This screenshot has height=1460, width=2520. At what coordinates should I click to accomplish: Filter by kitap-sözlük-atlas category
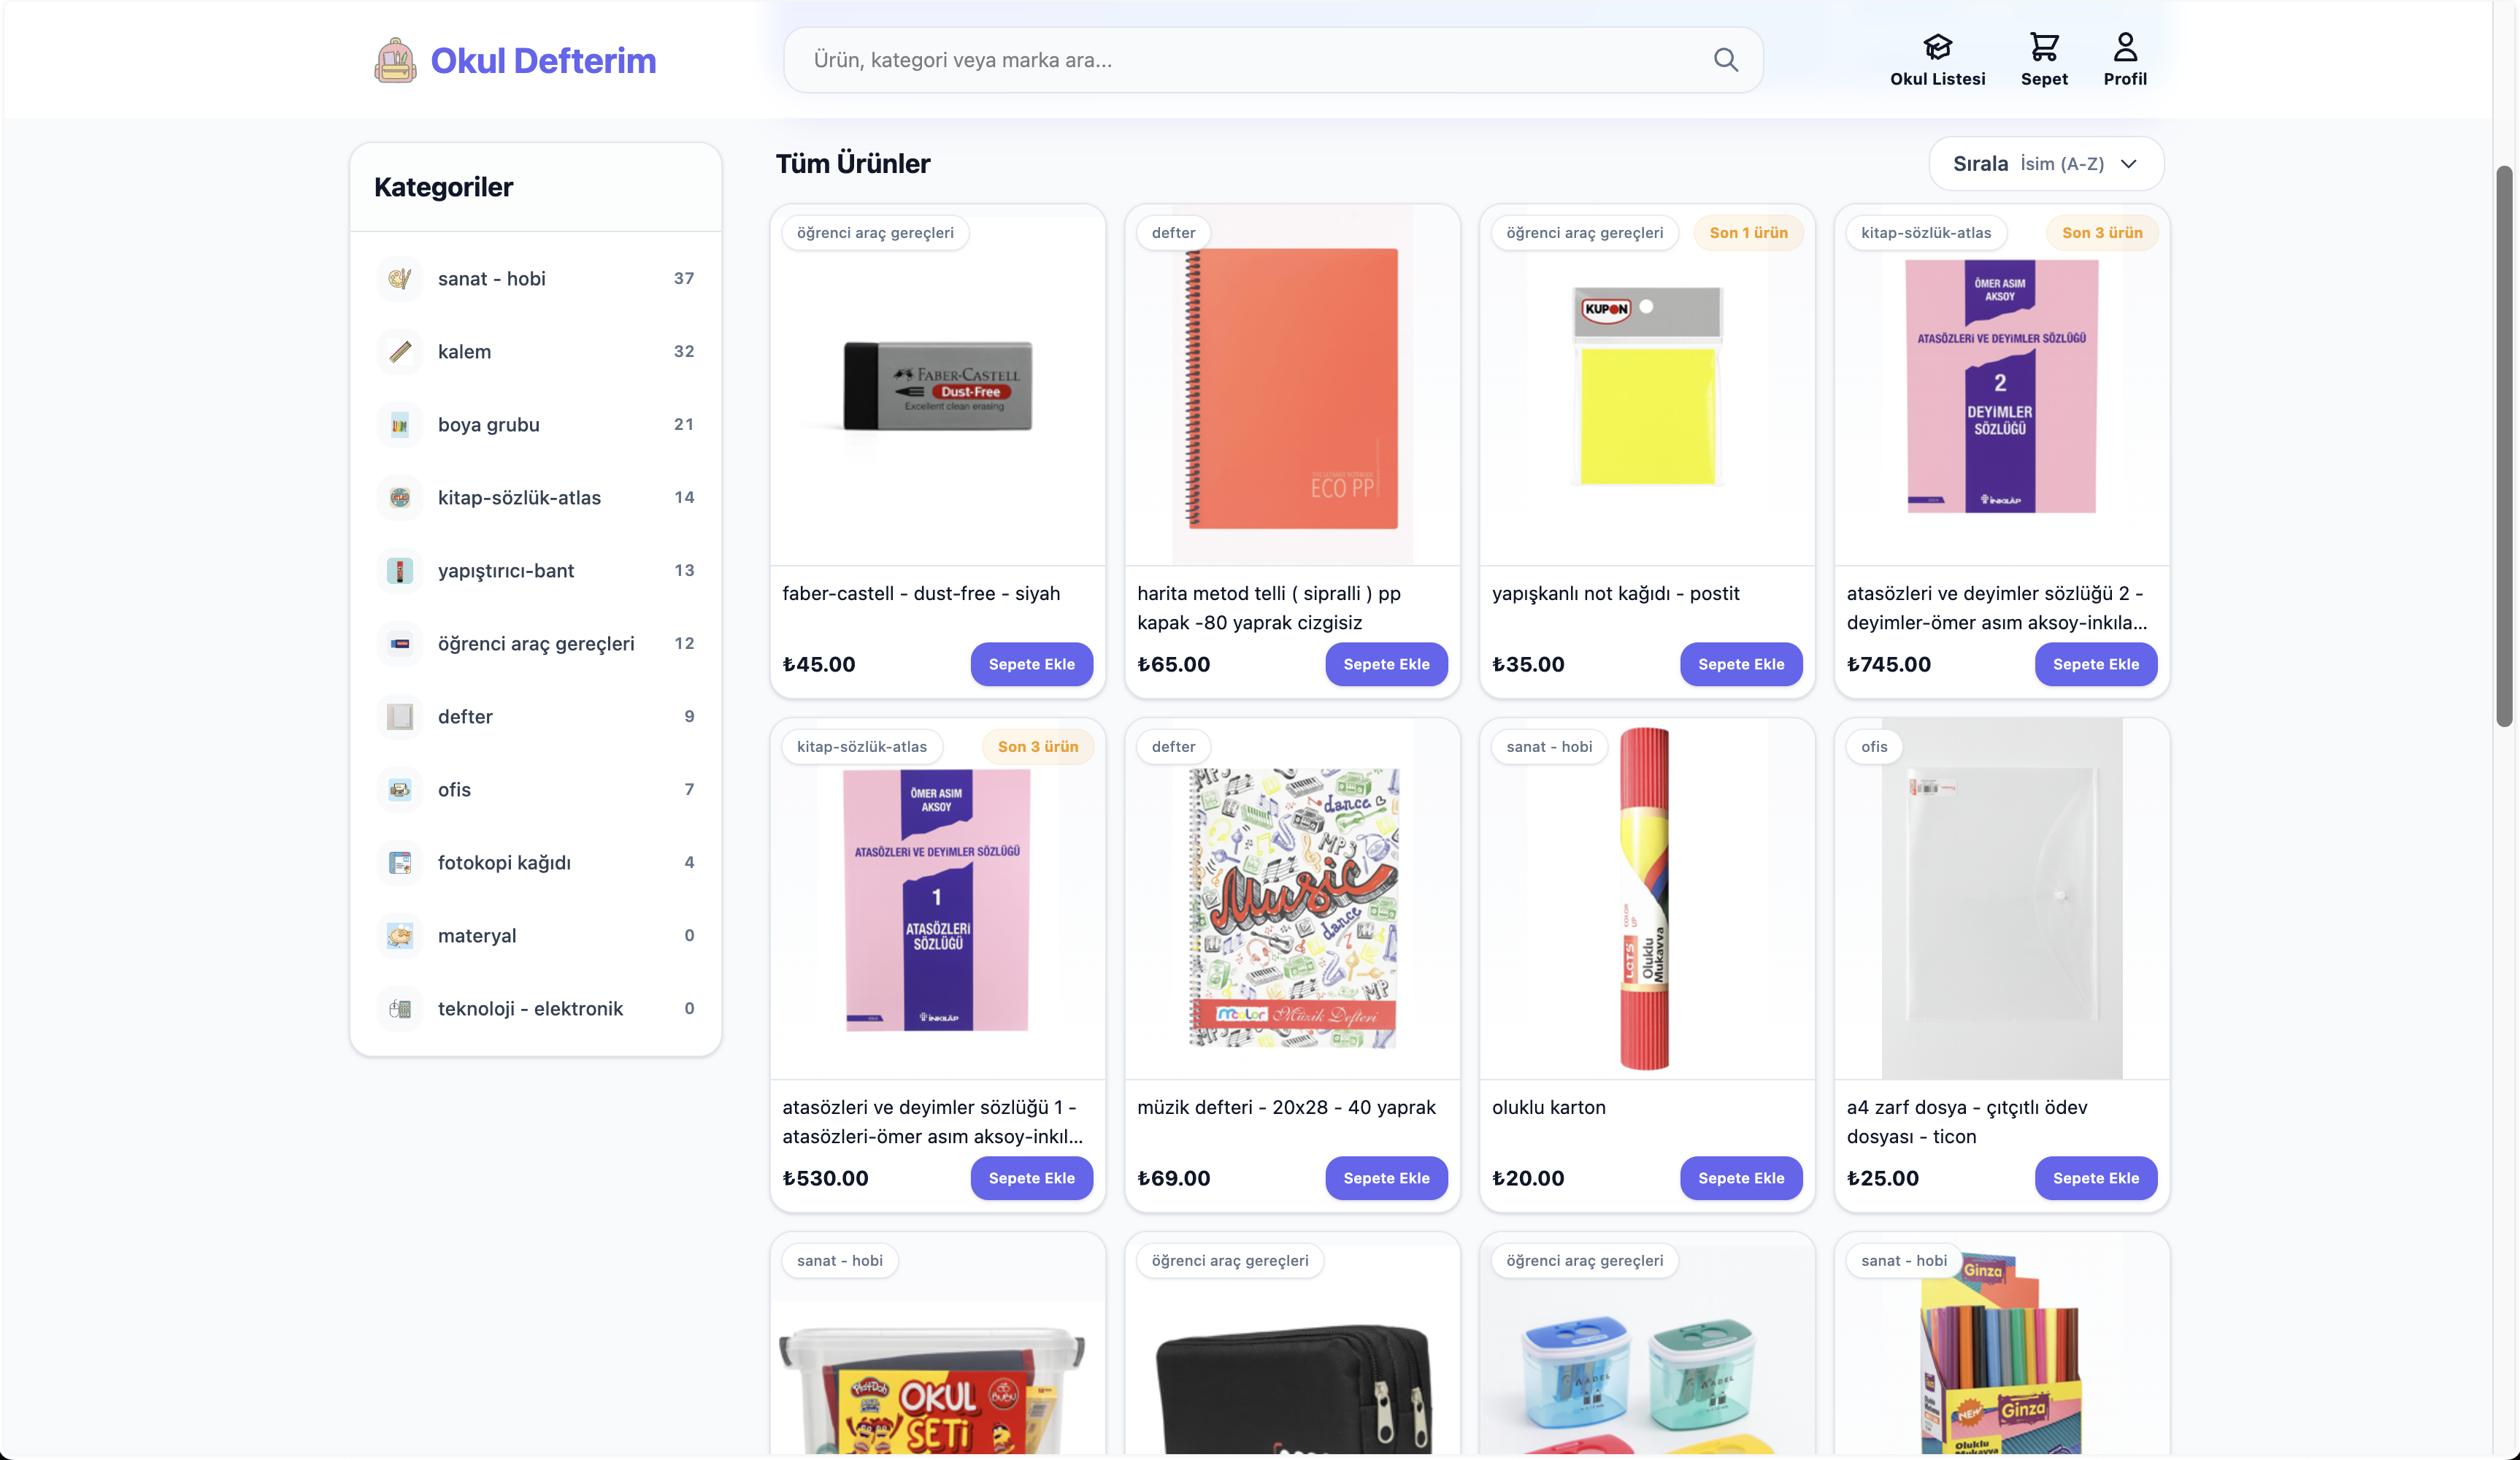pyautogui.click(x=536, y=497)
